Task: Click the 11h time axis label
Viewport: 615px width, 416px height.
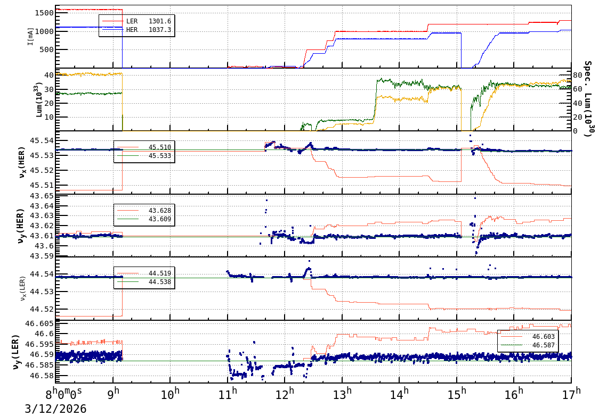Action: 228,393
